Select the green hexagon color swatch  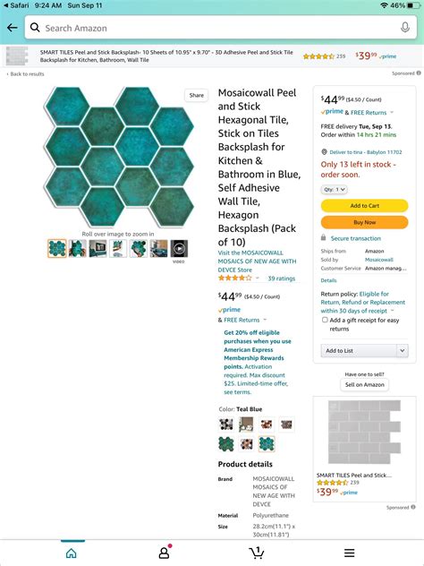[x=226, y=444]
